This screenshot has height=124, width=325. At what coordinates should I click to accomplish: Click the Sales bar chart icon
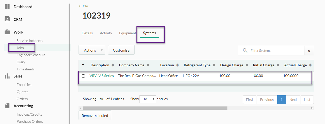pos(7,76)
